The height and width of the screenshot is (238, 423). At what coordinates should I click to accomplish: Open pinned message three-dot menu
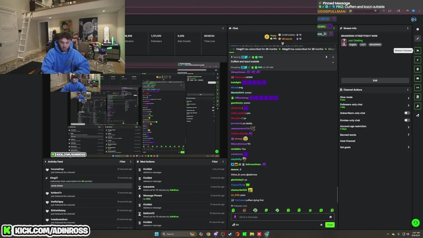click(333, 57)
